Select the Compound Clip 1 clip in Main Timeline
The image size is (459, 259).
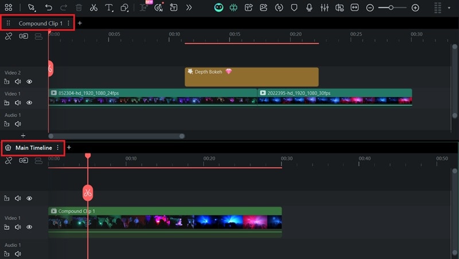point(165,222)
